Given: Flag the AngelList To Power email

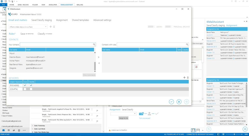Looking at the screenshot, I should 97,111.
